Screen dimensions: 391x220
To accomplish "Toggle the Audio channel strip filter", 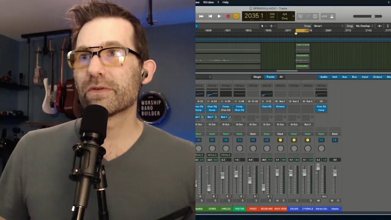I will pyautogui.click(x=324, y=77).
